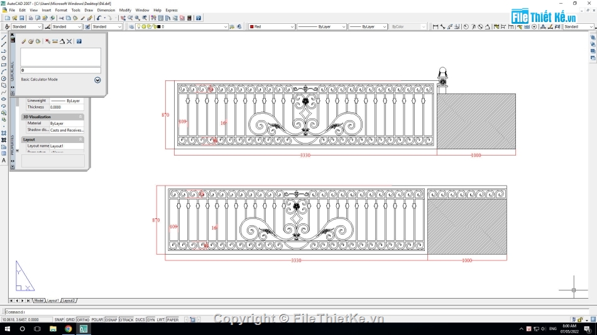
Task: Open File Explorer from the taskbar
Action: point(53,329)
